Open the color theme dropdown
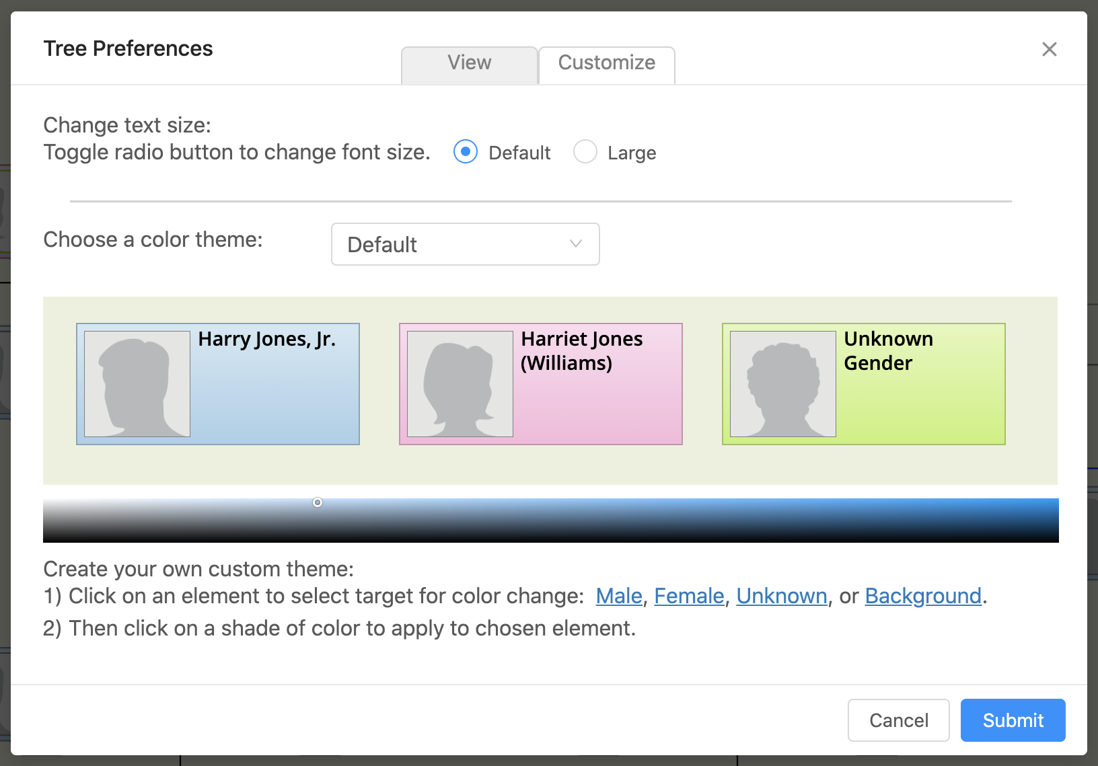The image size is (1098, 766). pyautogui.click(x=465, y=244)
